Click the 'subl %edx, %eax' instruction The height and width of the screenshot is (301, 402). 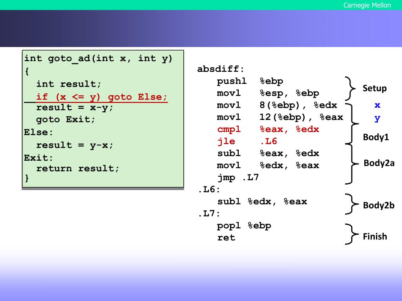point(262,201)
